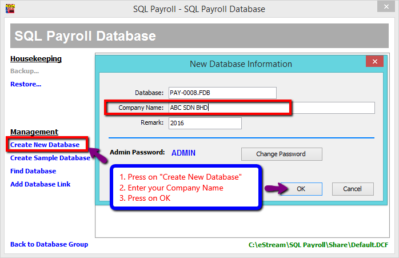The width and height of the screenshot is (399, 258).
Task: Close the New Database Information dialog
Action: (374, 62)
